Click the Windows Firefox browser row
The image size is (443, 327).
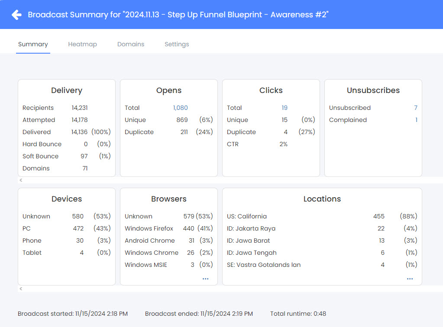149,228
